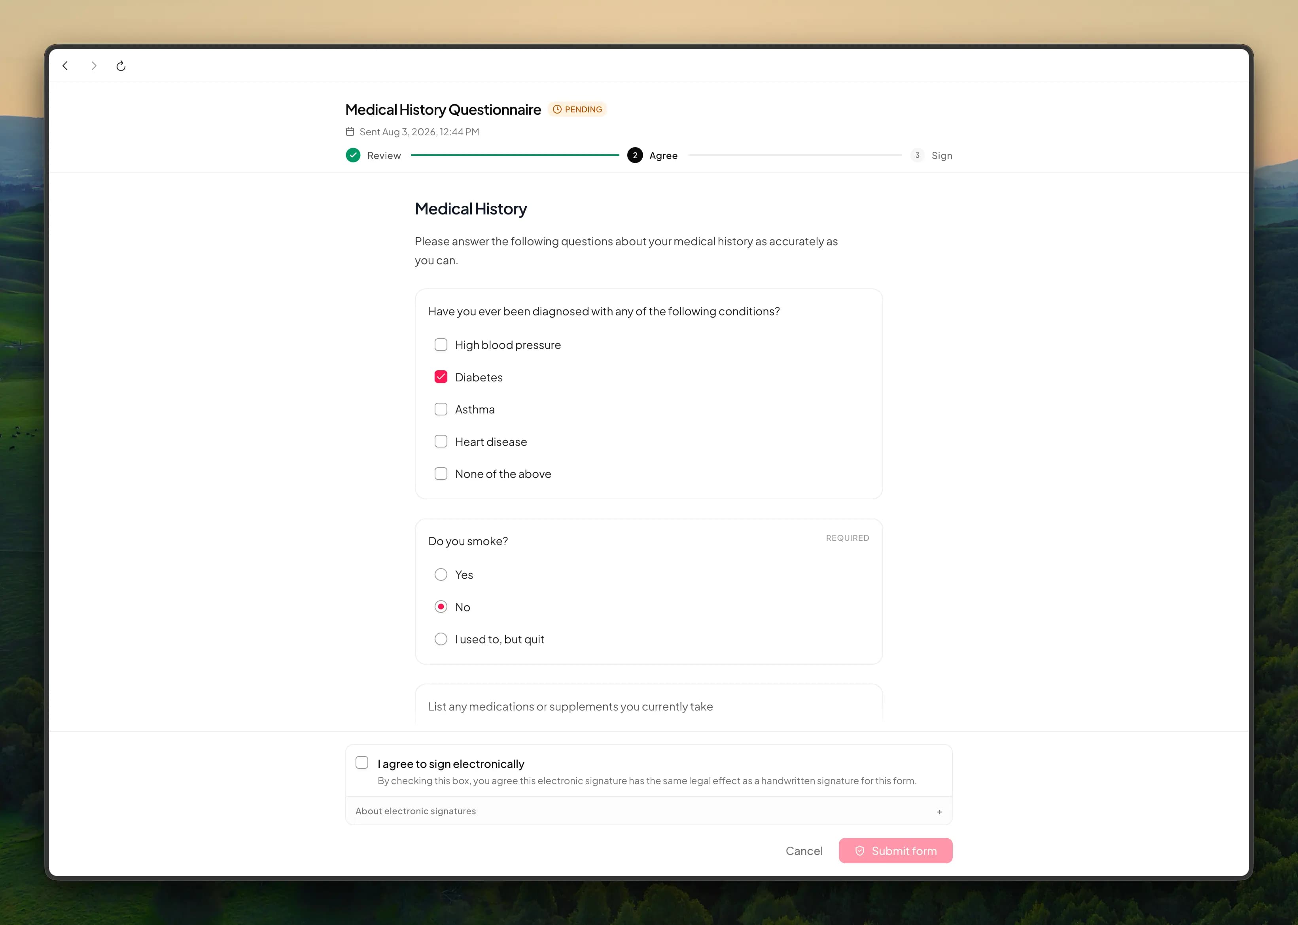Enable I agree to sign electronically
This screenshot has width=1298, height=925.
361,763
